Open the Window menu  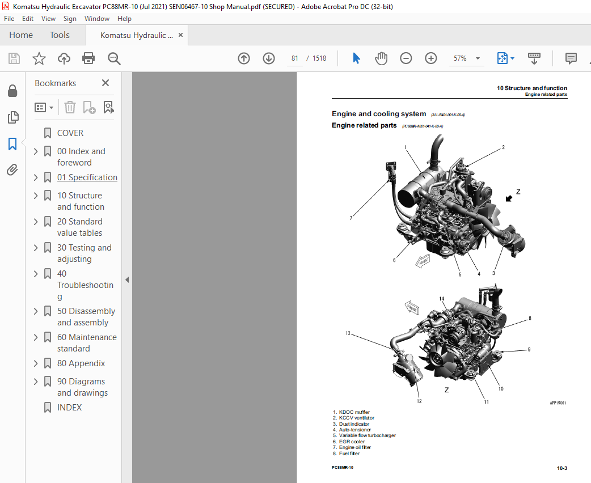pos(97,19)
